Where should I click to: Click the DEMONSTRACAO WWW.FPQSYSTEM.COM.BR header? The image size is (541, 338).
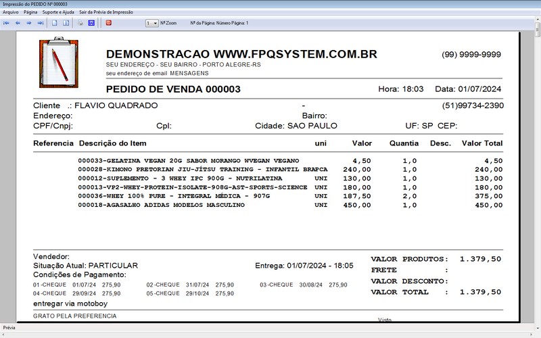click(x=241, y=54)
